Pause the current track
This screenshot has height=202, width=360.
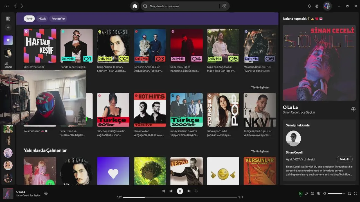coord(180,191)
